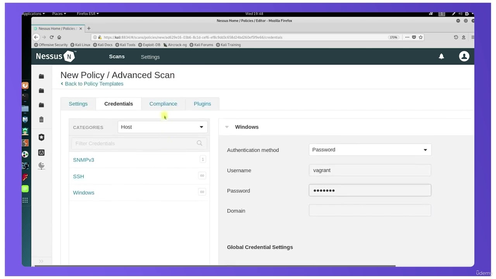Go back to Policy Templates
Viewport: 496px width, 279px height.
pyautogui.click(x=92, y=84)
